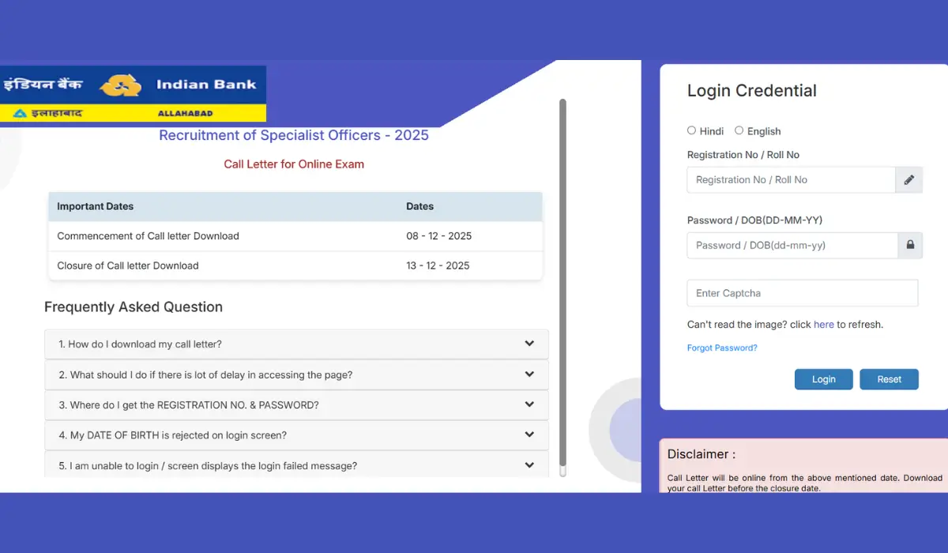Click the Enter Captcha input field
This screenshot has height=553, width=948.
802,293
